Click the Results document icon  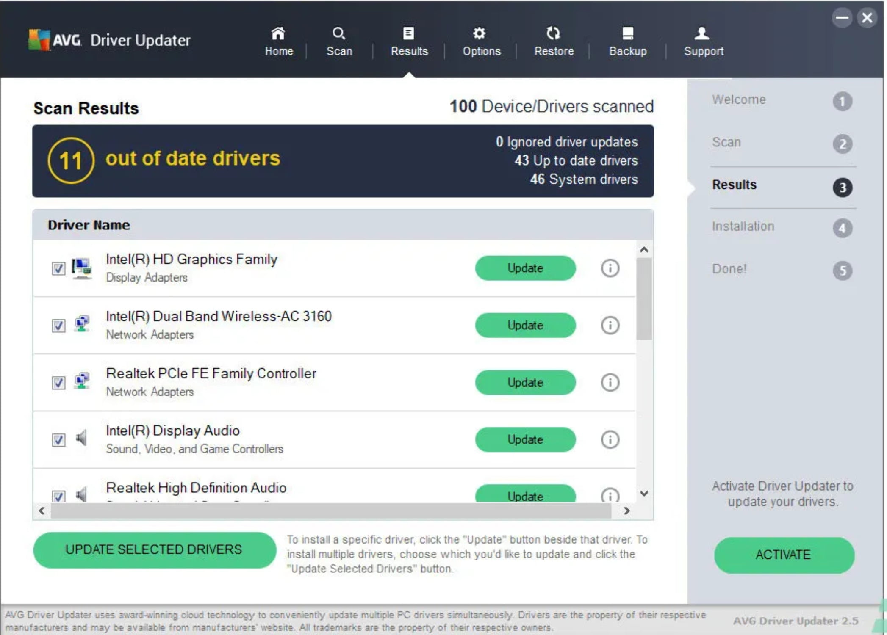[x=409, y=33]
